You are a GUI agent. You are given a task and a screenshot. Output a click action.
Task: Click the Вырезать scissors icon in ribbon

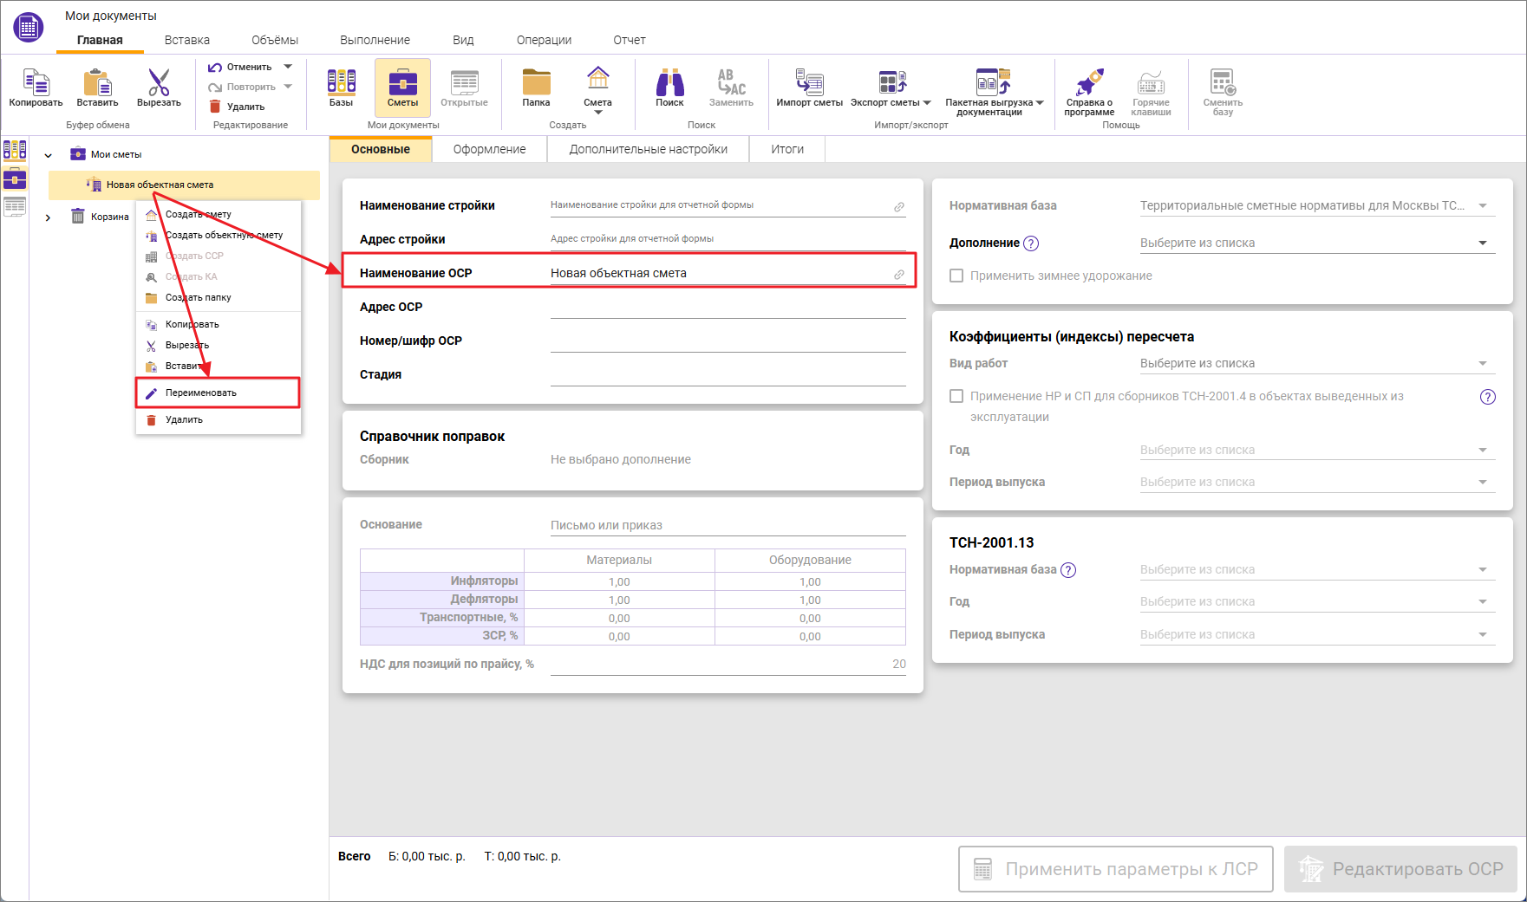pyautogui.click(x=159, y=84)
